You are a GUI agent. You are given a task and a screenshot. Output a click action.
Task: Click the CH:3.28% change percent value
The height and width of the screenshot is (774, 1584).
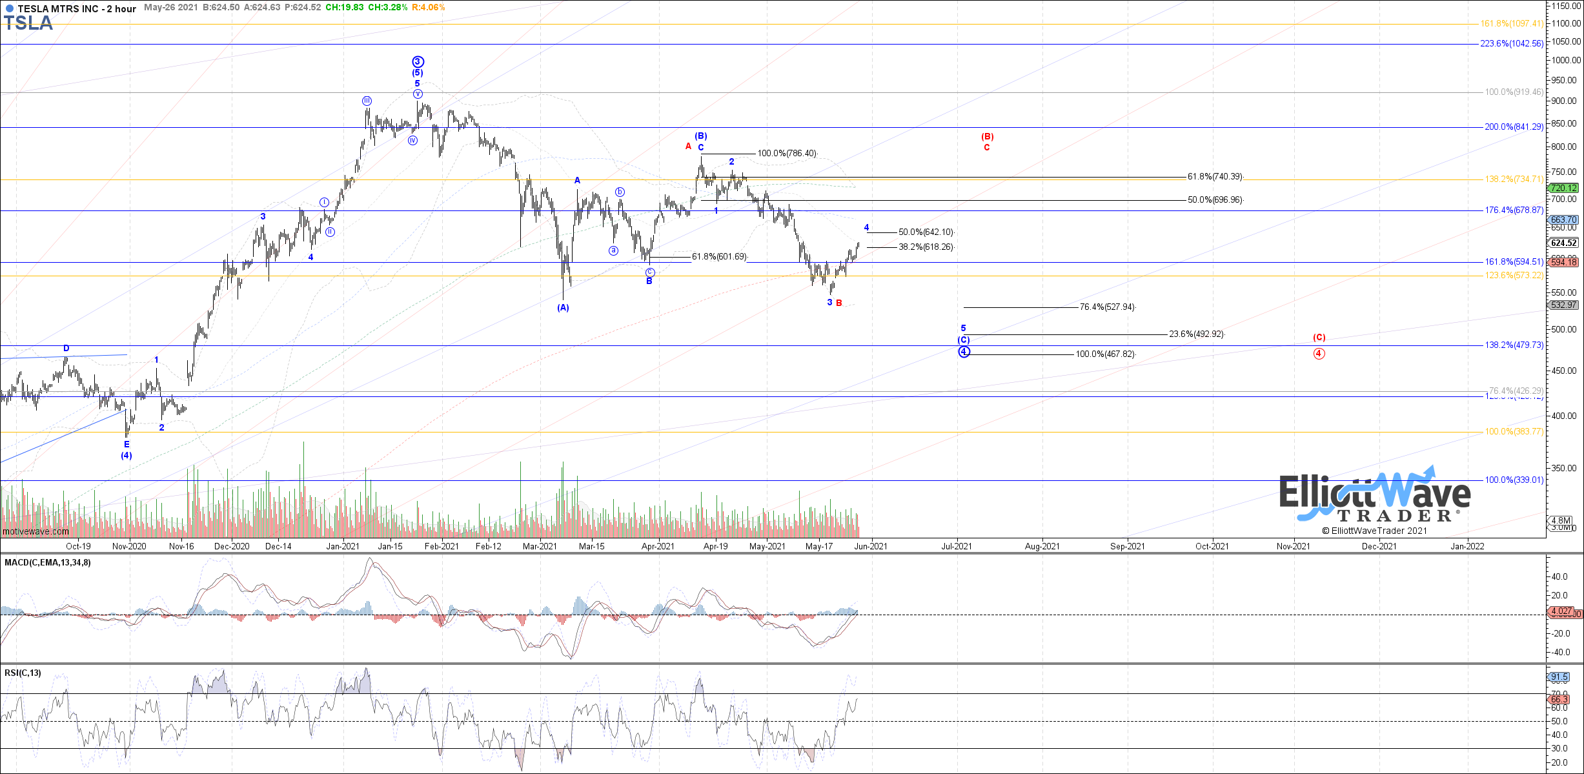click(387, 8)
